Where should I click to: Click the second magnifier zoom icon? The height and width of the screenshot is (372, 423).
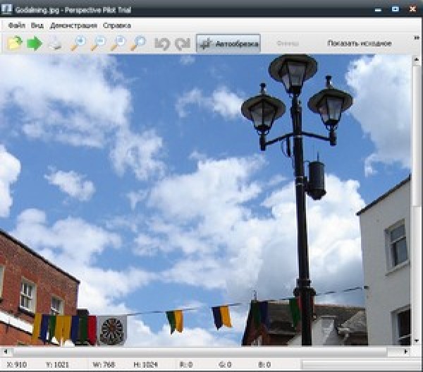[x=98, y=44]
